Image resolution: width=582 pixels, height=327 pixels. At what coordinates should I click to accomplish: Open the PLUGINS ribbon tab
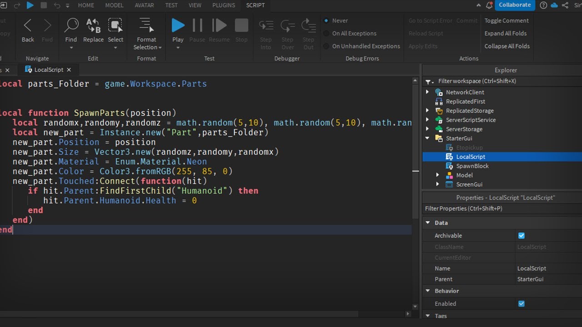224,5
